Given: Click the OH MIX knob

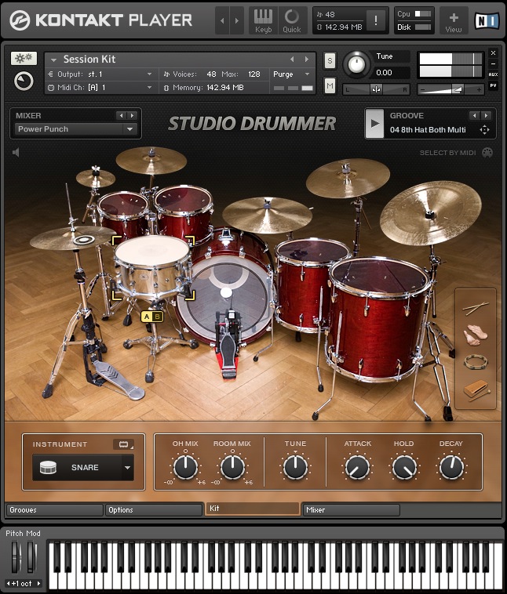Looking at the screenshot, I should 185,466.
